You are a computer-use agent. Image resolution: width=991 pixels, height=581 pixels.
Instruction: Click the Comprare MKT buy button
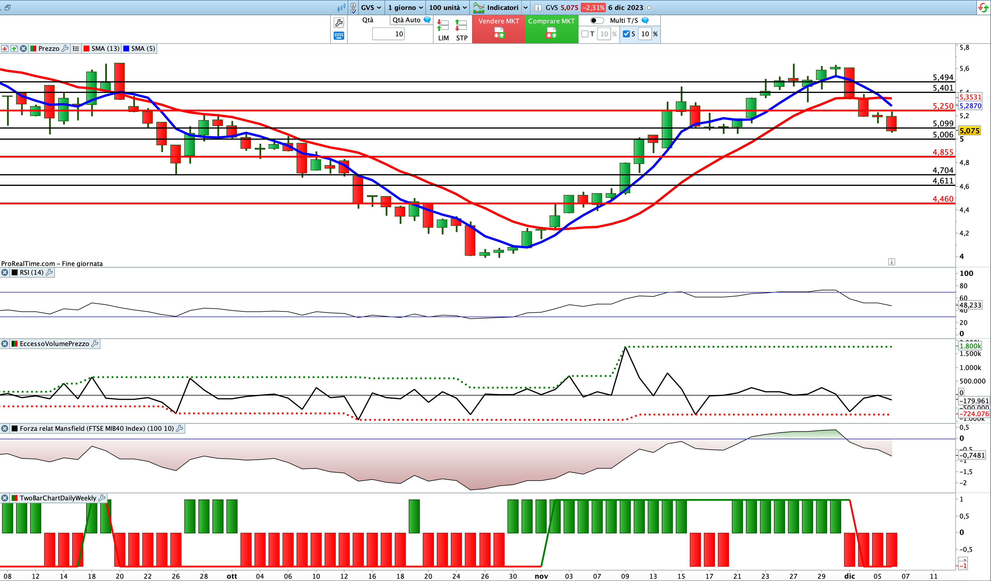(x=551, y=29)
